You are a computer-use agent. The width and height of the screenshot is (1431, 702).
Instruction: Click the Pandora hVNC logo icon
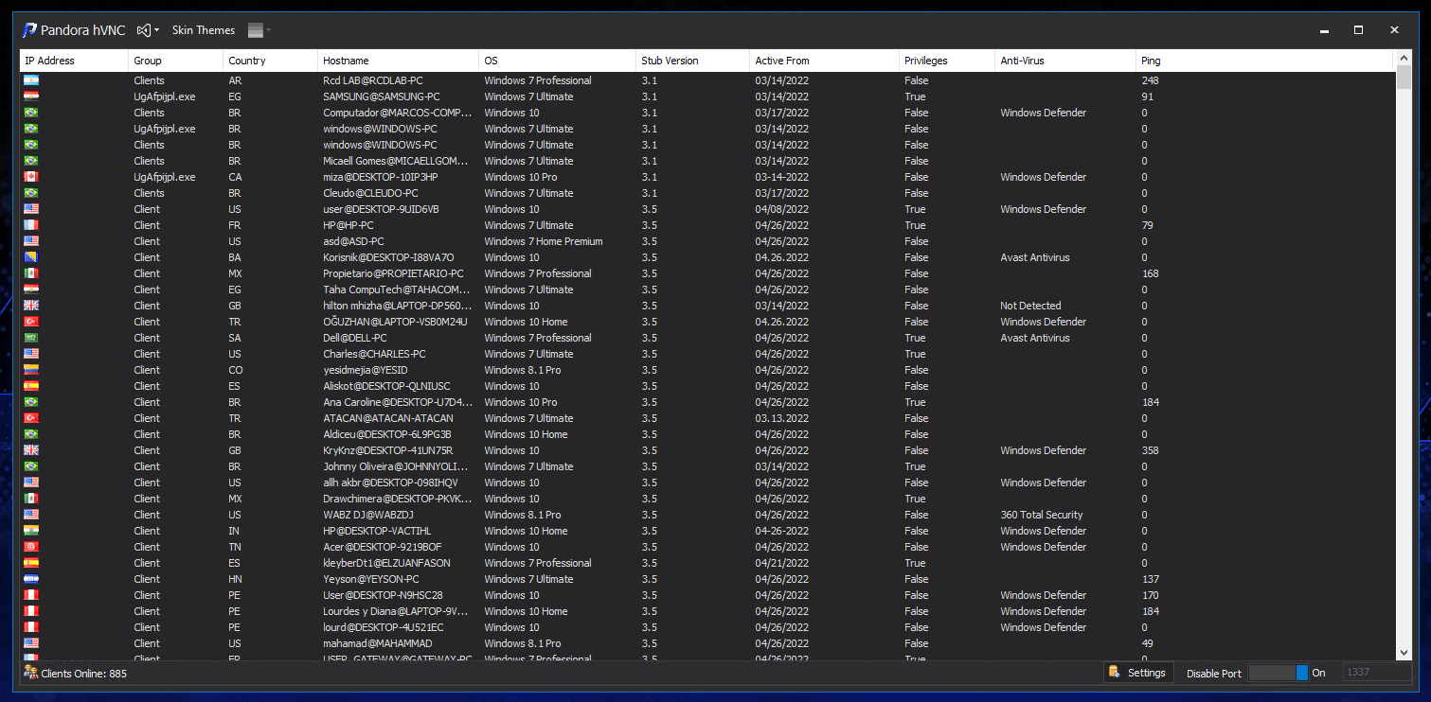point(30,30)
